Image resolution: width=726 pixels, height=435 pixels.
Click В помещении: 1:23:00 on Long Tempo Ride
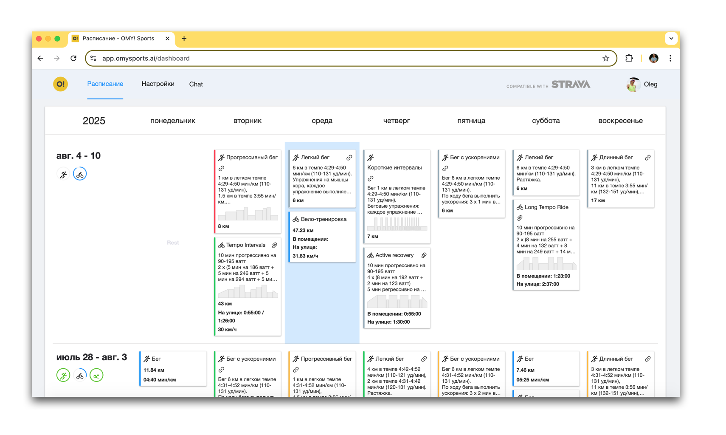(x=543, y=276)
